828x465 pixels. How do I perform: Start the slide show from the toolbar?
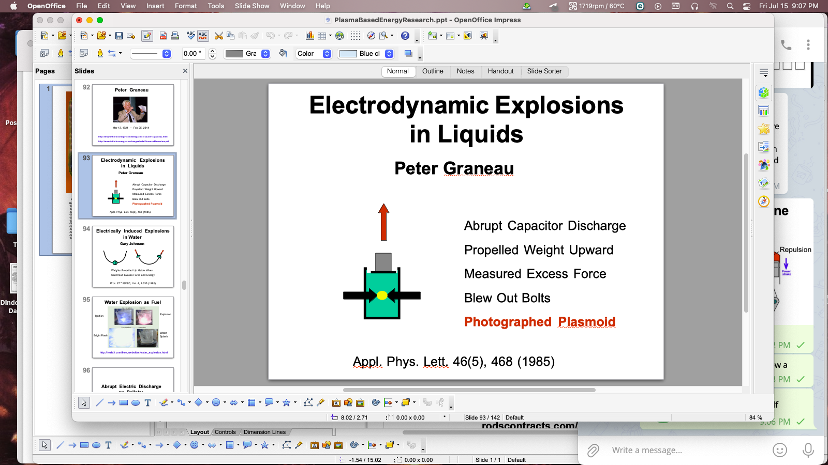[484, 36]
